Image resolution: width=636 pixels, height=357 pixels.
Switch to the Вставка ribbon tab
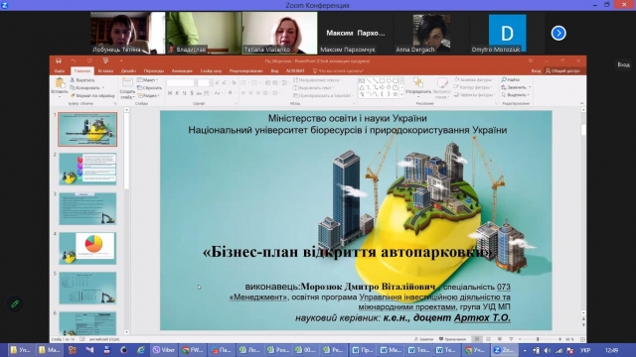point(105,70)
